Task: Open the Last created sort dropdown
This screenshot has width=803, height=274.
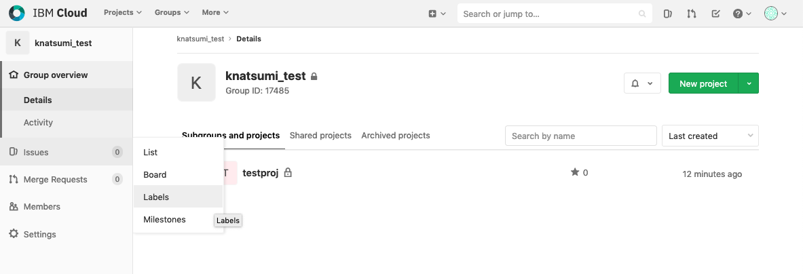Action: pos(710,136)
